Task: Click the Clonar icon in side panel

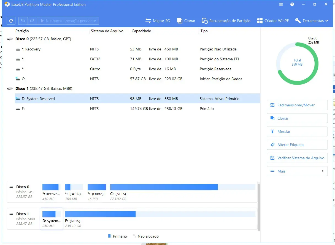Action: [272, 118]
